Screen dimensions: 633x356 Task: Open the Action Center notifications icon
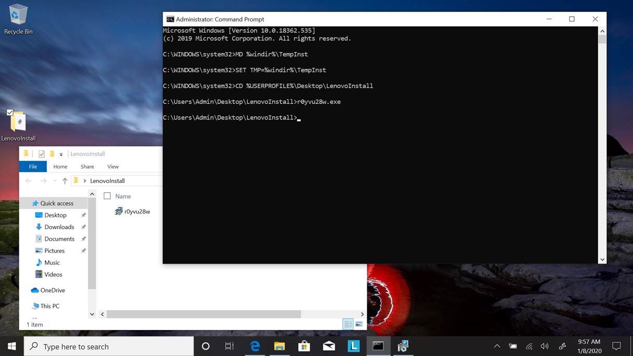click(616, 346)
